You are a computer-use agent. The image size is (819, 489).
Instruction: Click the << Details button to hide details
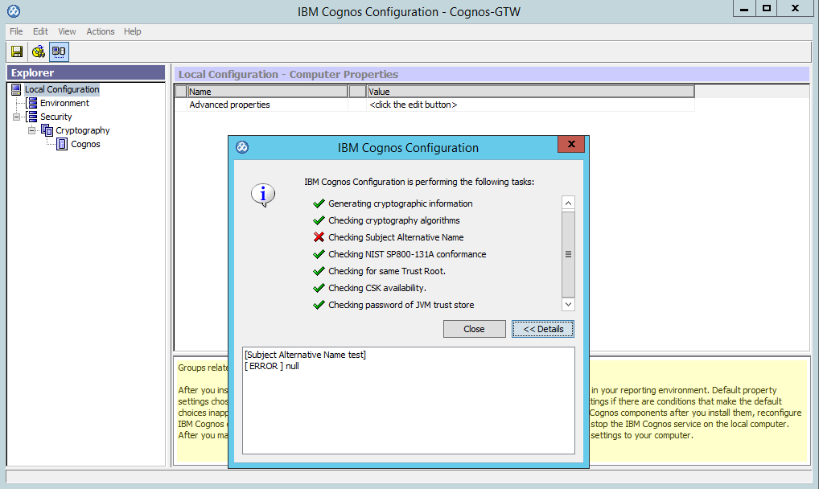(x=543, y=329)
